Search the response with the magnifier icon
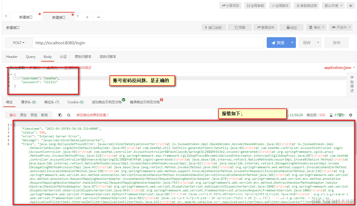This screenshot has width=357, height=206. [x=69, y=115]
